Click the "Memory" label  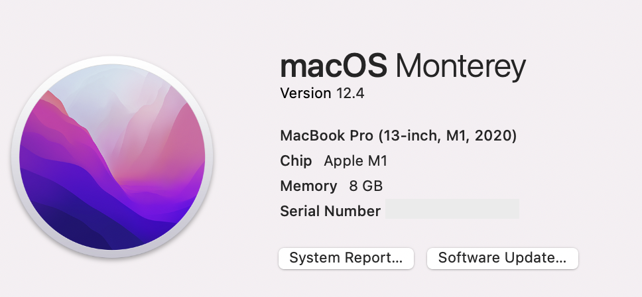tap(308, 186)
